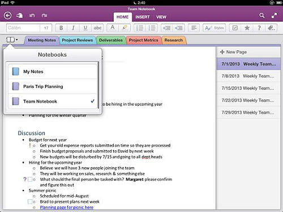Switch to the INSERT ribbon tab
This screenshot has height=212, width=283.
coord(143,17)
